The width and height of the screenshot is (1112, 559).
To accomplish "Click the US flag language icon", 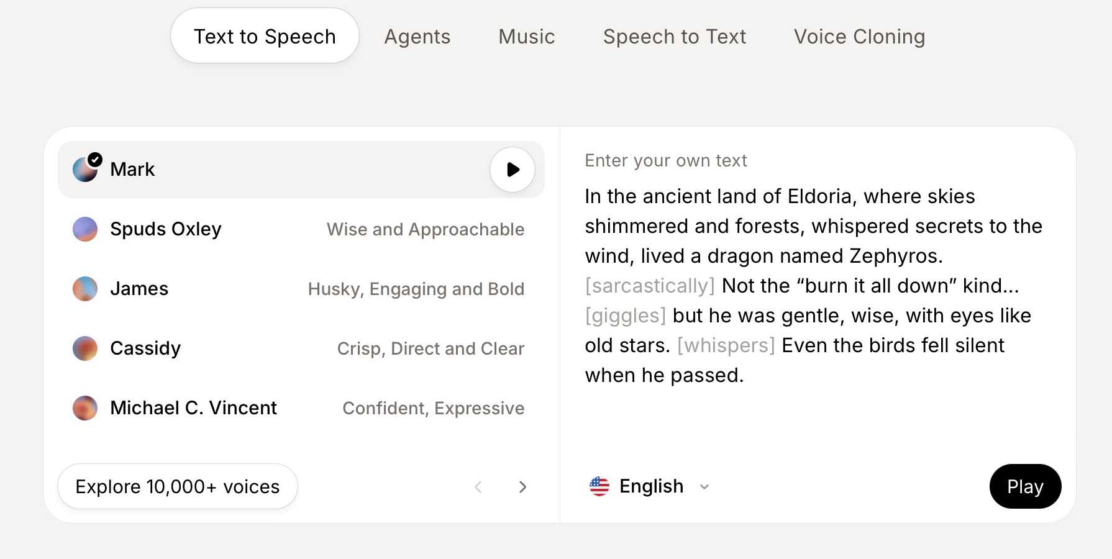I will coord(599,486).
